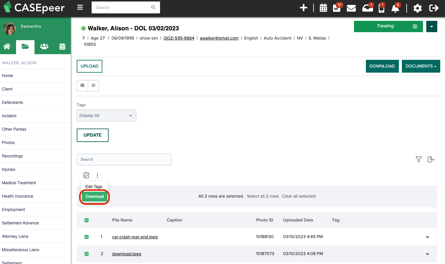The width and height of the screenshot is (445, 264).
Task: Open the Injuries sidebar item
Action: 35,169
